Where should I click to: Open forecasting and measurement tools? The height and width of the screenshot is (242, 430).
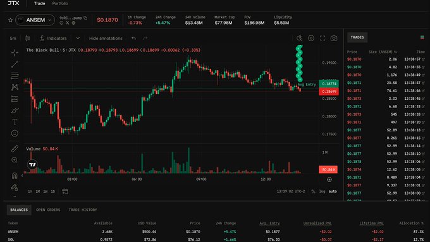pos(15,99)
